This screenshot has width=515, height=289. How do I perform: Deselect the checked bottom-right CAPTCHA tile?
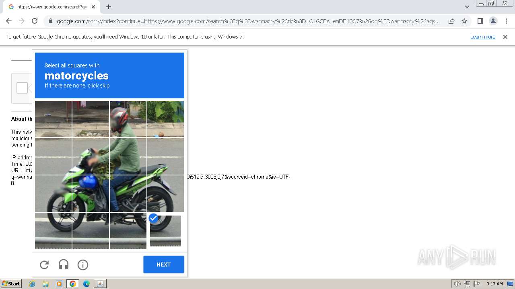[x=165, y=231]
